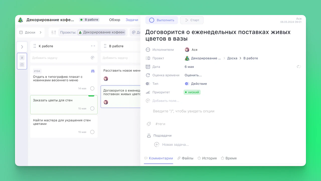This screenshot has height=181, width=321.
Task: Open the filter sliders icon
Action: (x=53, y=32)
